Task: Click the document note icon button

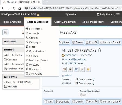Action: (82, 69)
